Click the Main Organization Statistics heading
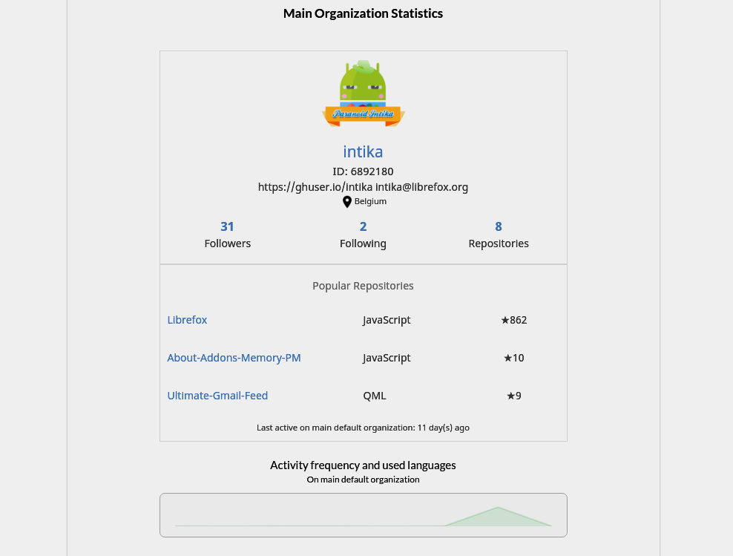This screenshot has width=733, height=556. (x=363, y=13)
